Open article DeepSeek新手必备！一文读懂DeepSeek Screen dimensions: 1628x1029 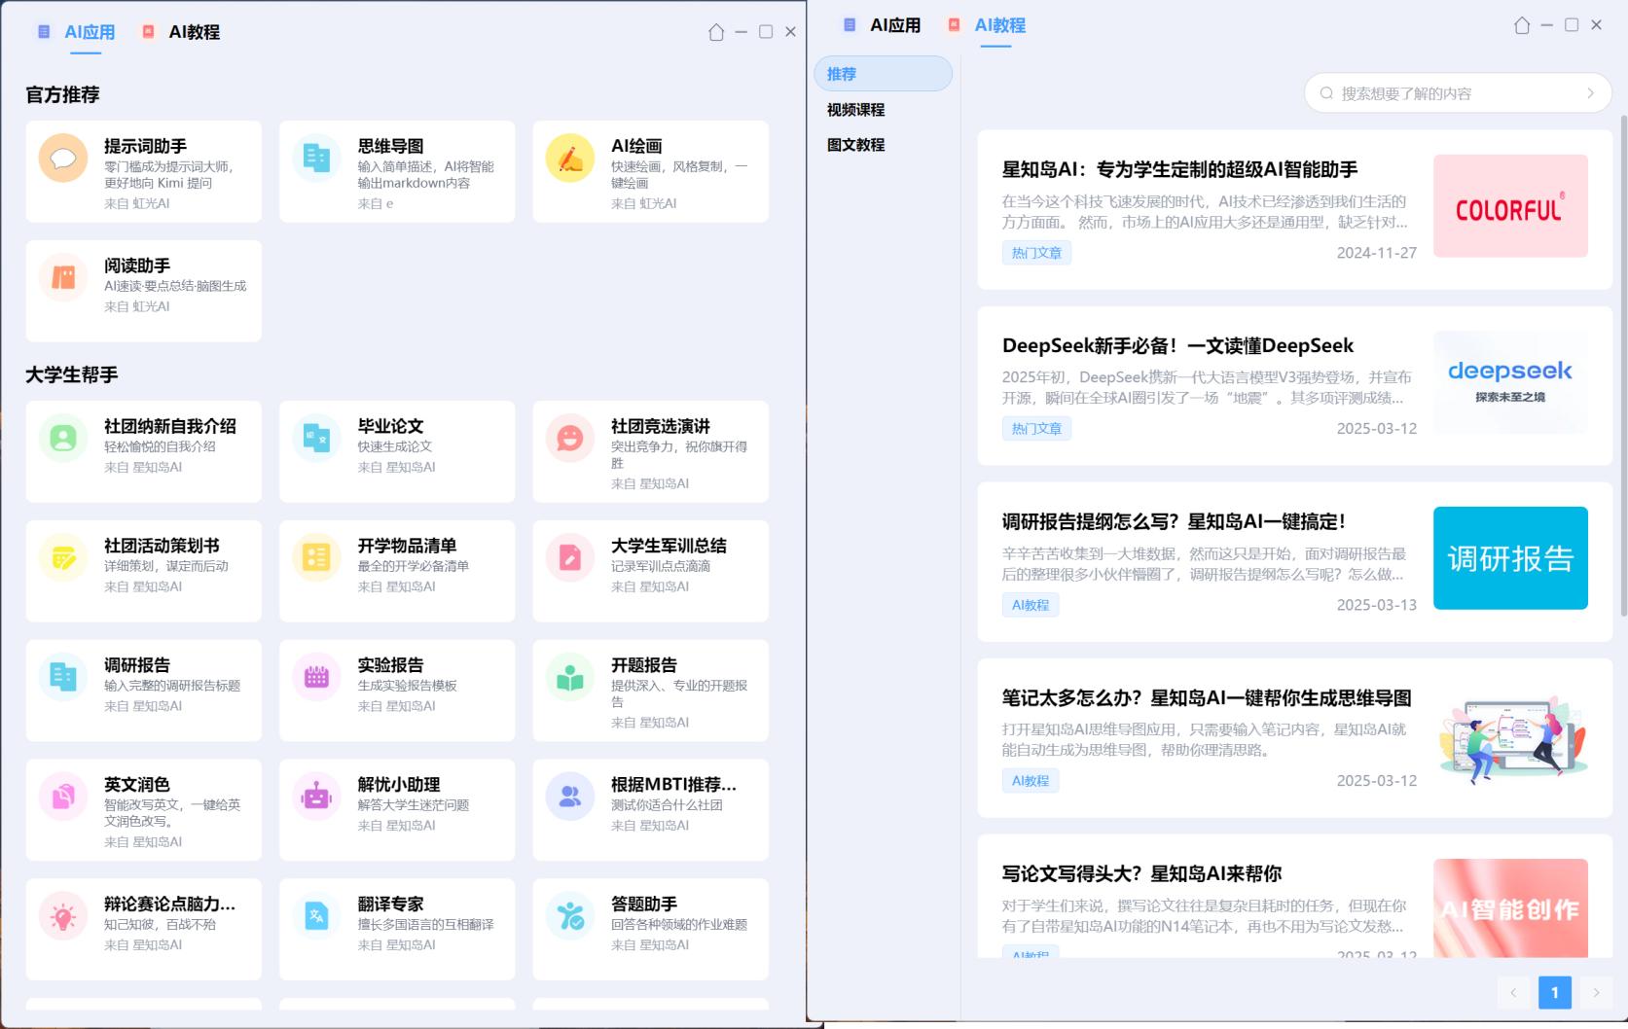tap(1177, 345)
